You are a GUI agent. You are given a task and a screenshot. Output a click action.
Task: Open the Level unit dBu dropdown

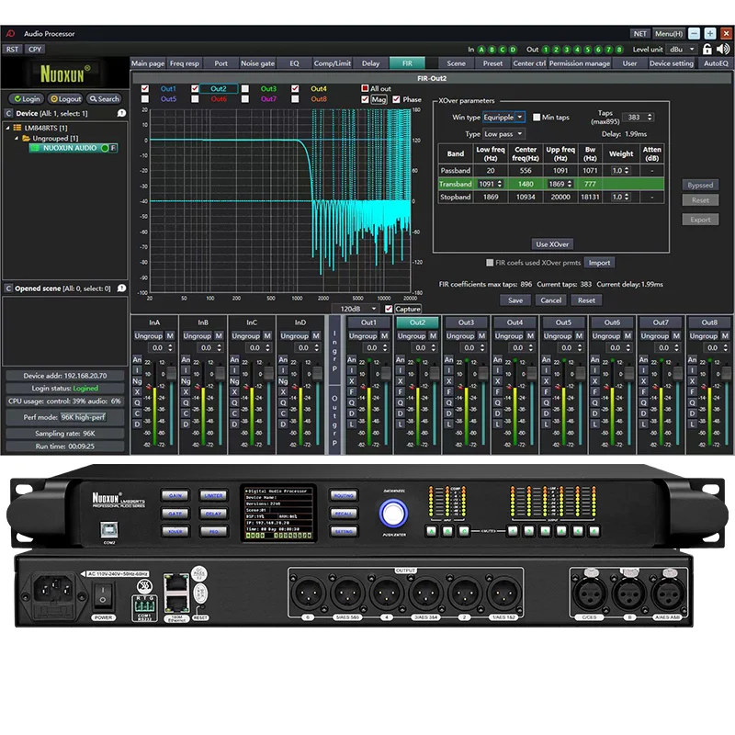coord(685,50)
